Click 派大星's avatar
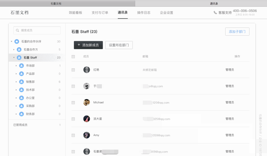Viewport: 267px width, 156px height. [x=86, y=119]
